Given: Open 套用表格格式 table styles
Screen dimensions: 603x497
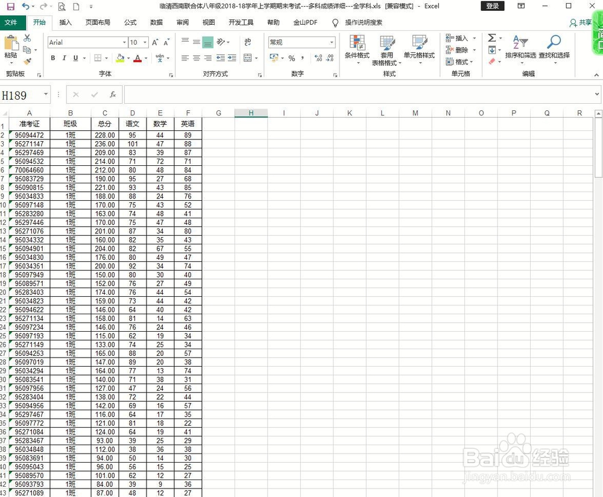Looking at the screenshot, I should (387, 50).
